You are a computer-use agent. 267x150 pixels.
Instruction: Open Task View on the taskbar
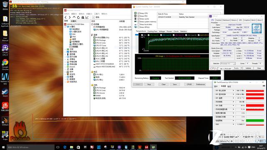[x=58, y=147]
